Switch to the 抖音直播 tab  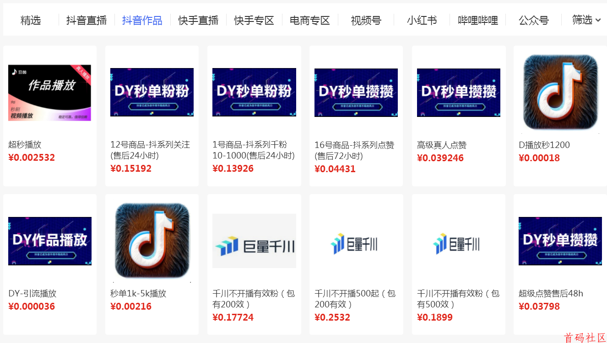86,20
